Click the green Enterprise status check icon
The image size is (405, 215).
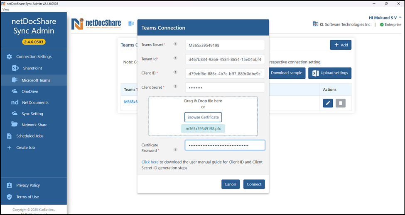click(x=381, y=25)
